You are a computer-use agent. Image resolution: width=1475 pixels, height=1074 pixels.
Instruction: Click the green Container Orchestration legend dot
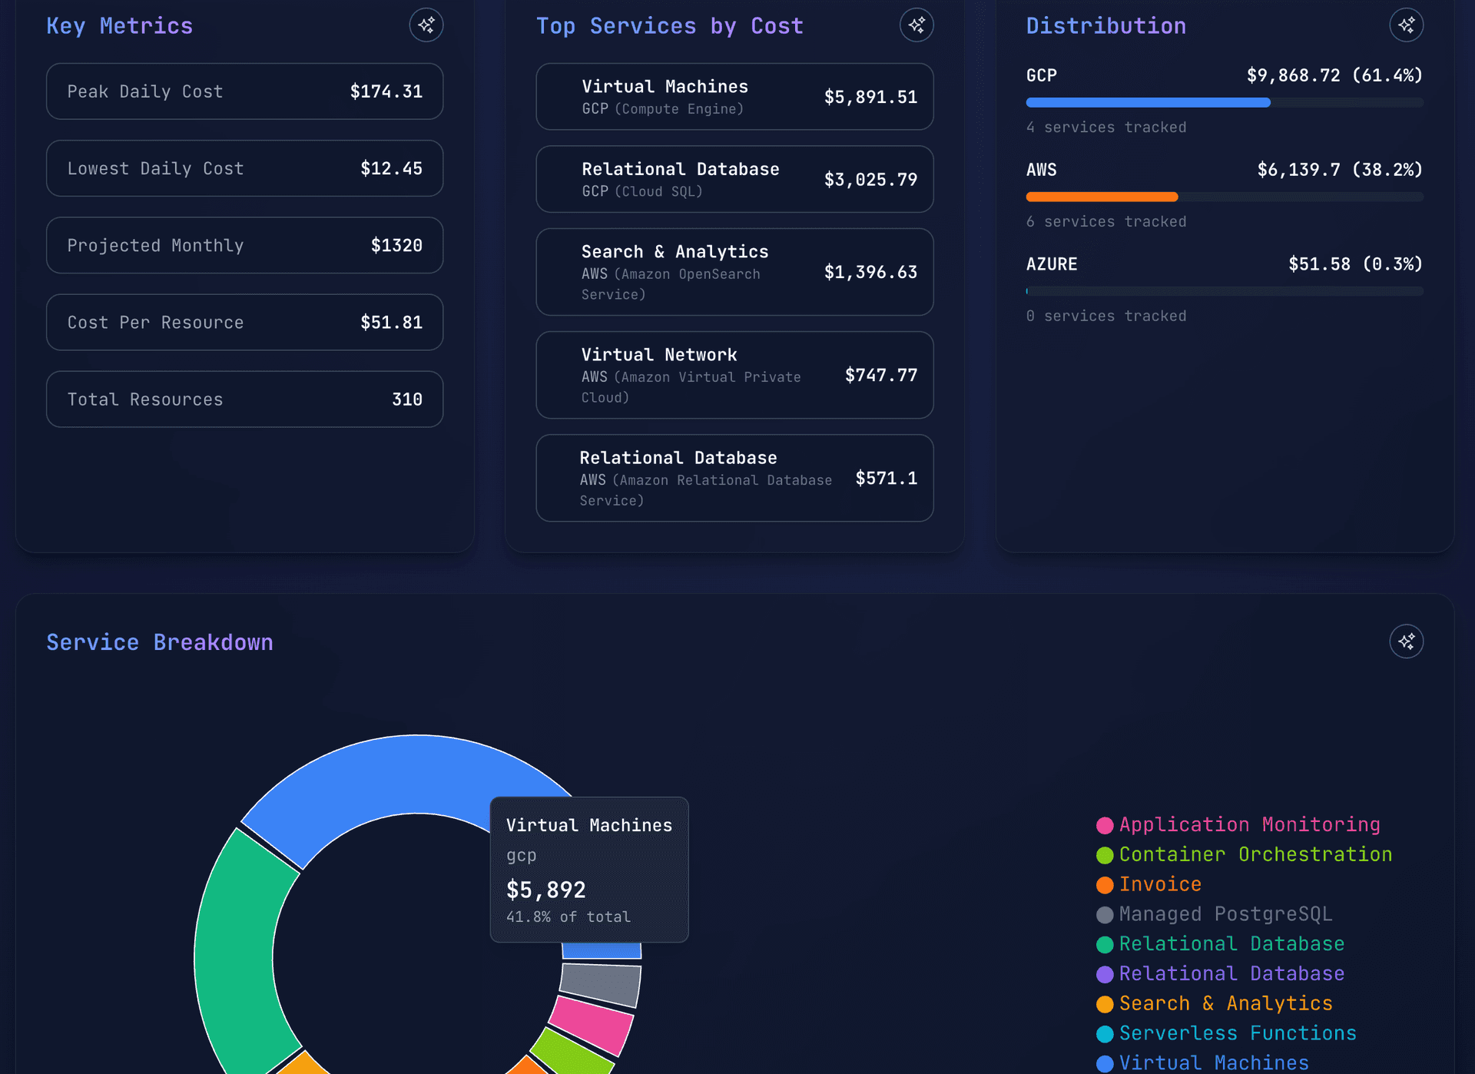[1104, 854]
